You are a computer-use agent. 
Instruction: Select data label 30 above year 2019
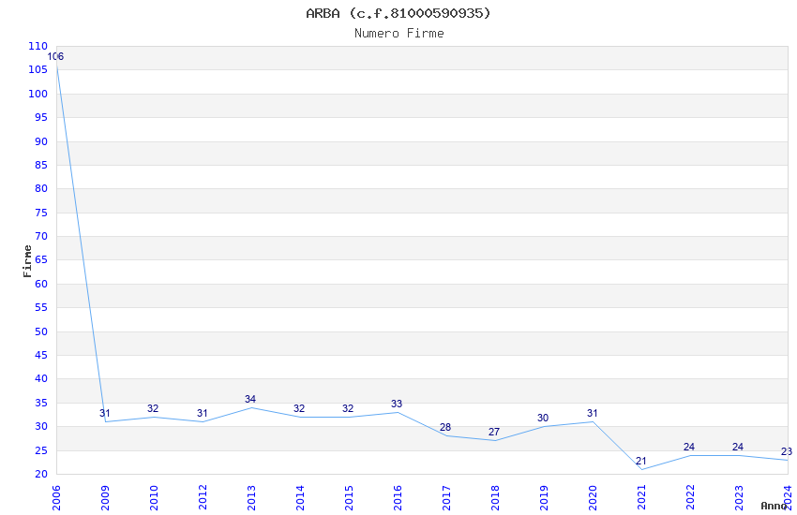543,419
